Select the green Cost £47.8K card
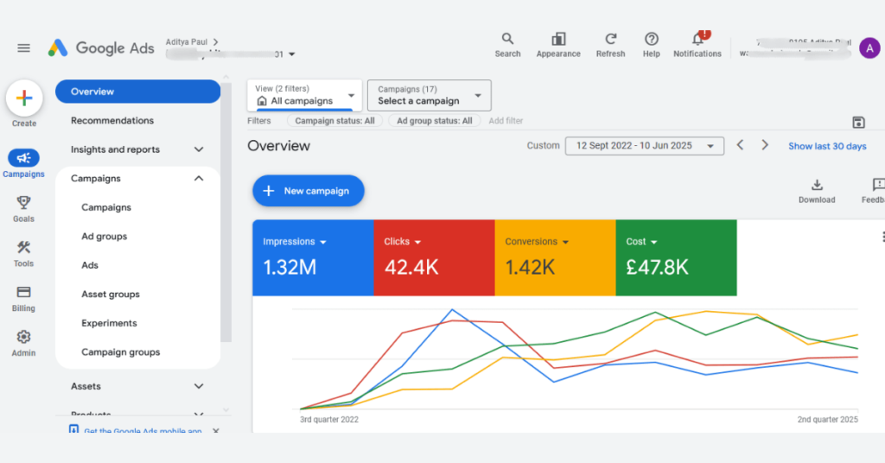This screenshot has width=885, height=463. tap(676, 257)
